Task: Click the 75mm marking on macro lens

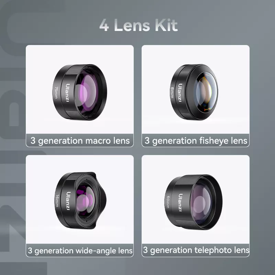Action: click(56, 92)
